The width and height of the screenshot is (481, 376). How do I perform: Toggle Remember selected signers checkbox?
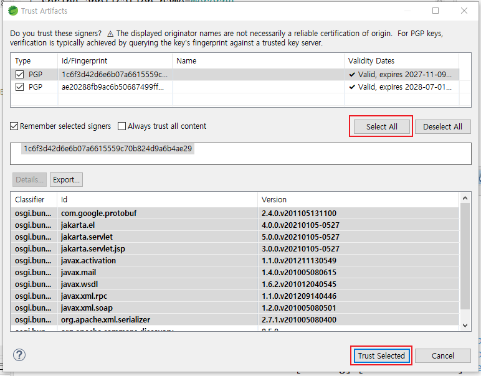[14, 126]
